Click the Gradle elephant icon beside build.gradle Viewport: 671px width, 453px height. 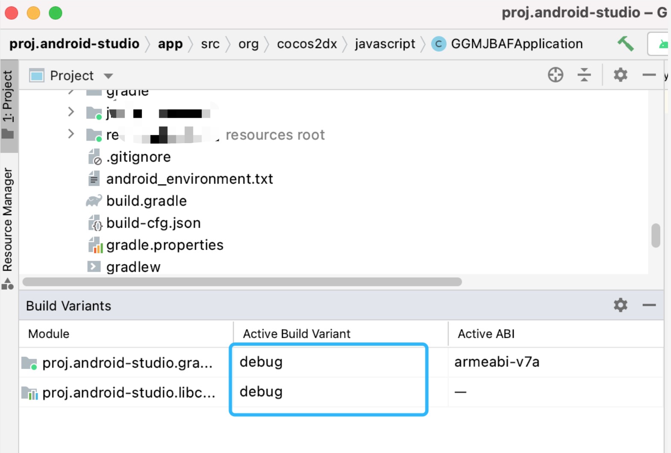(94, 200)
